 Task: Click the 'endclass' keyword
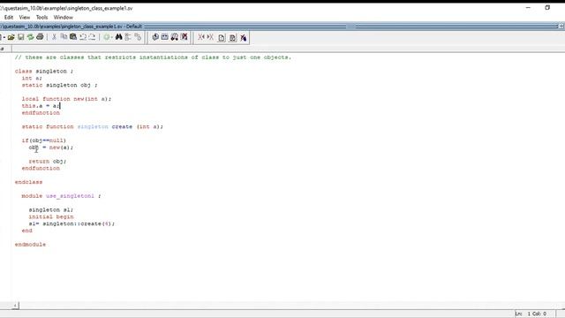pyautogui.click(x=28, y=182)
